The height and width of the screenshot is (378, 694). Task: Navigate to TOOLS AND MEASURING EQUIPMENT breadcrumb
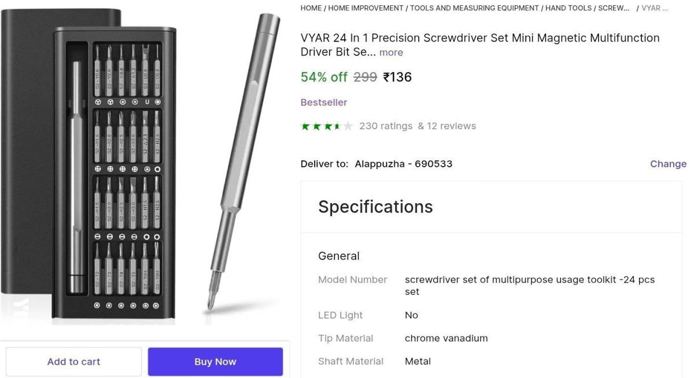click(x=474, y=8)
